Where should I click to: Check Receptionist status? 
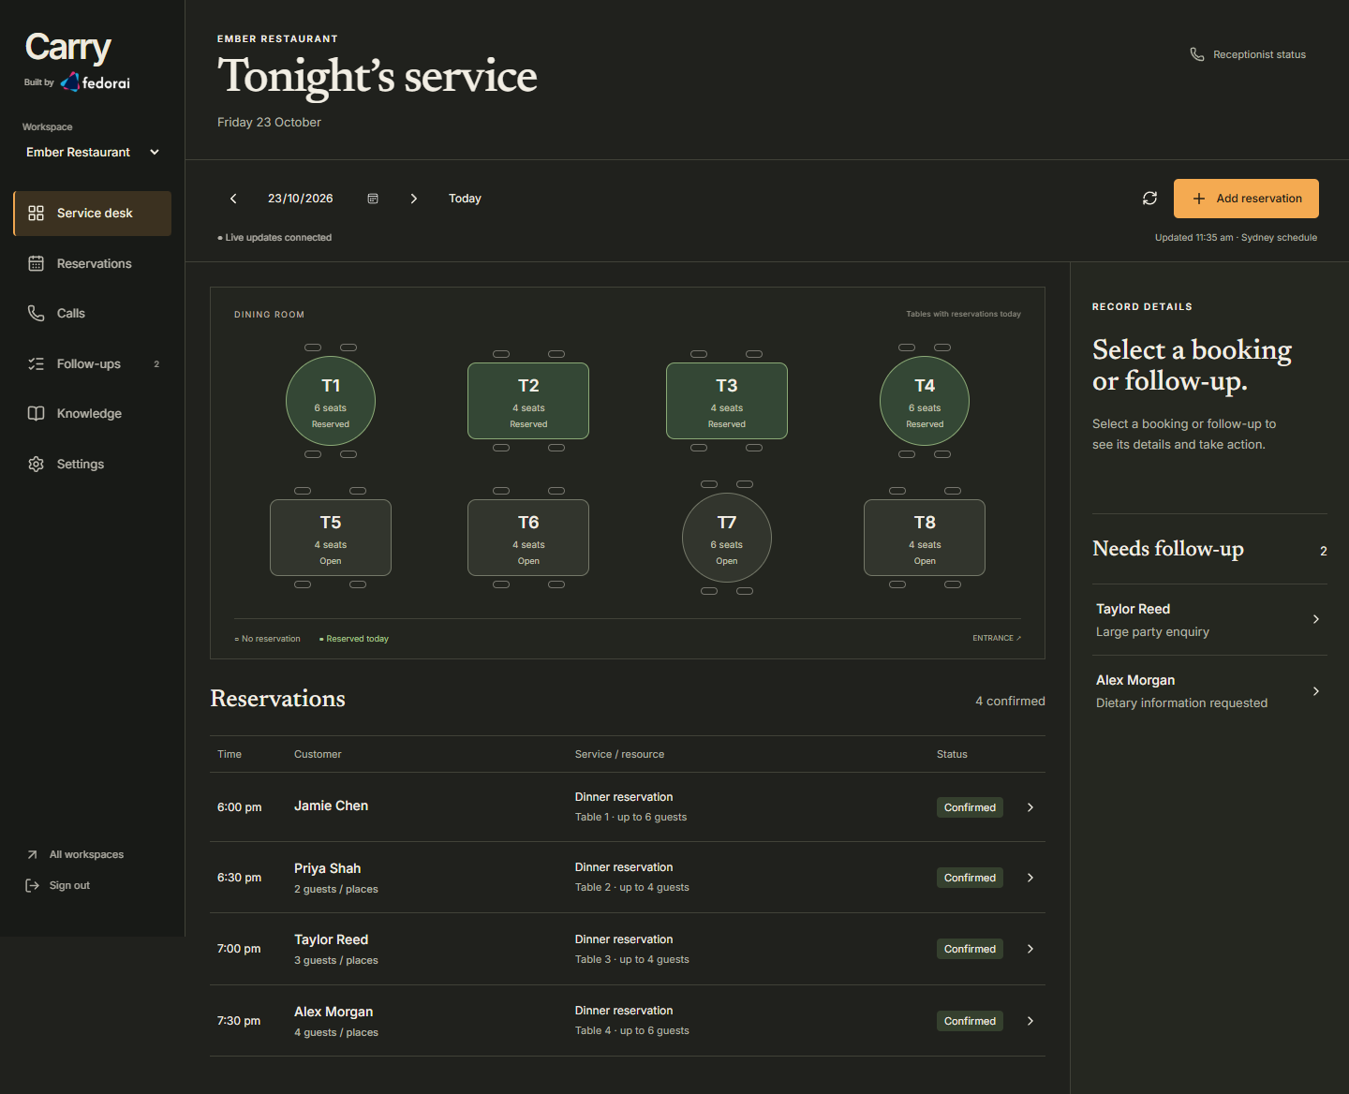coord(1248,55)
